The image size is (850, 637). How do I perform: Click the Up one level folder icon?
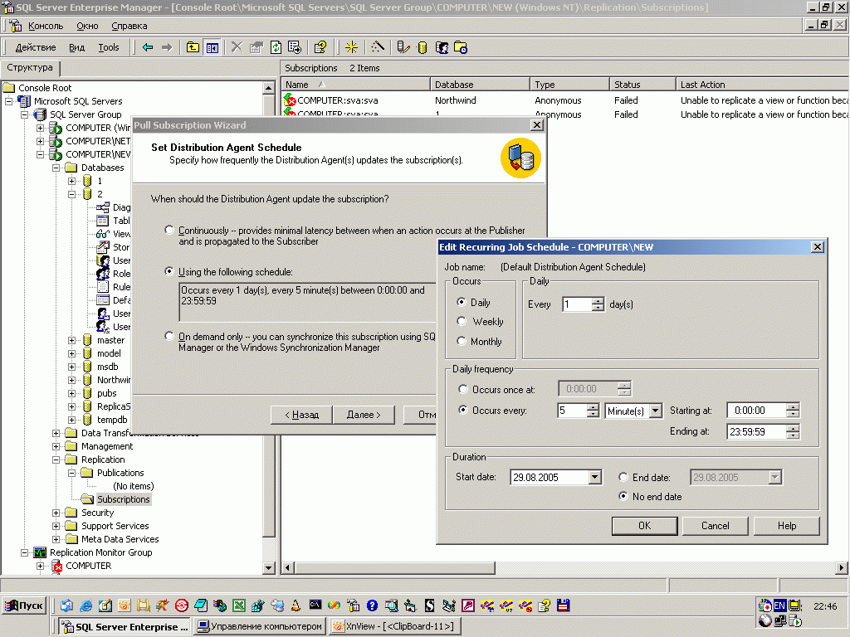coord(193,47)
